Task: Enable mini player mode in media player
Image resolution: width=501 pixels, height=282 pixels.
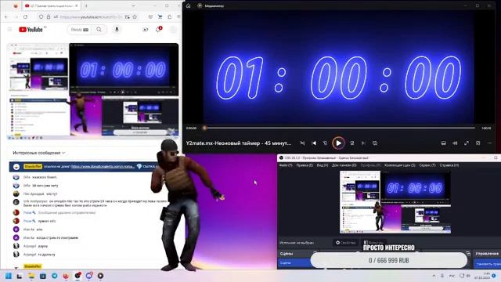Action: pos(478,143)
